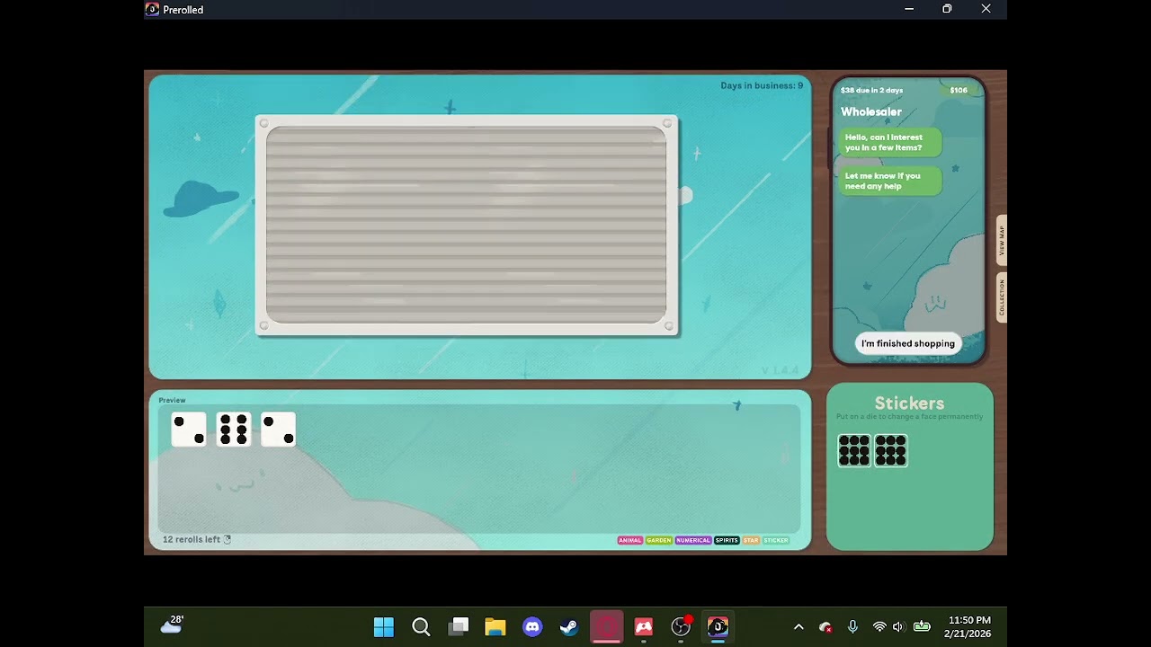Toggle the STICKER tag filter
The height and width of the screenshot is (647, 1151).
coord(776,540)
